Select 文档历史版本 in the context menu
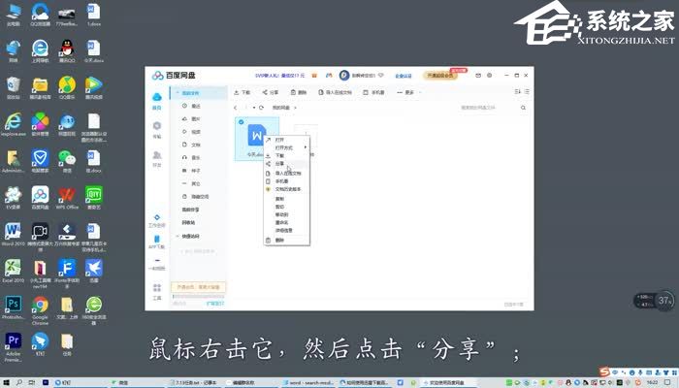This screenshot has width=679, height=388. pos(288,189)
